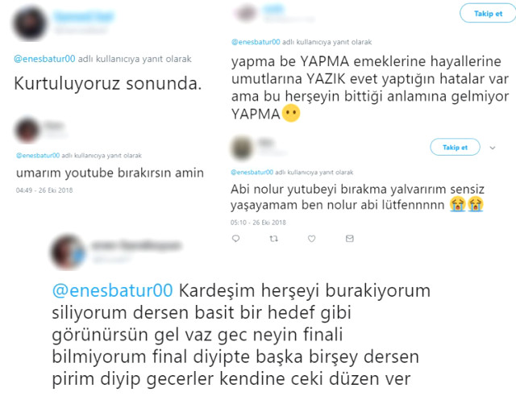Open avatar of yapma be YAPMA author
The height and width of the screenshot is (413, 516).
pos(245,13)
